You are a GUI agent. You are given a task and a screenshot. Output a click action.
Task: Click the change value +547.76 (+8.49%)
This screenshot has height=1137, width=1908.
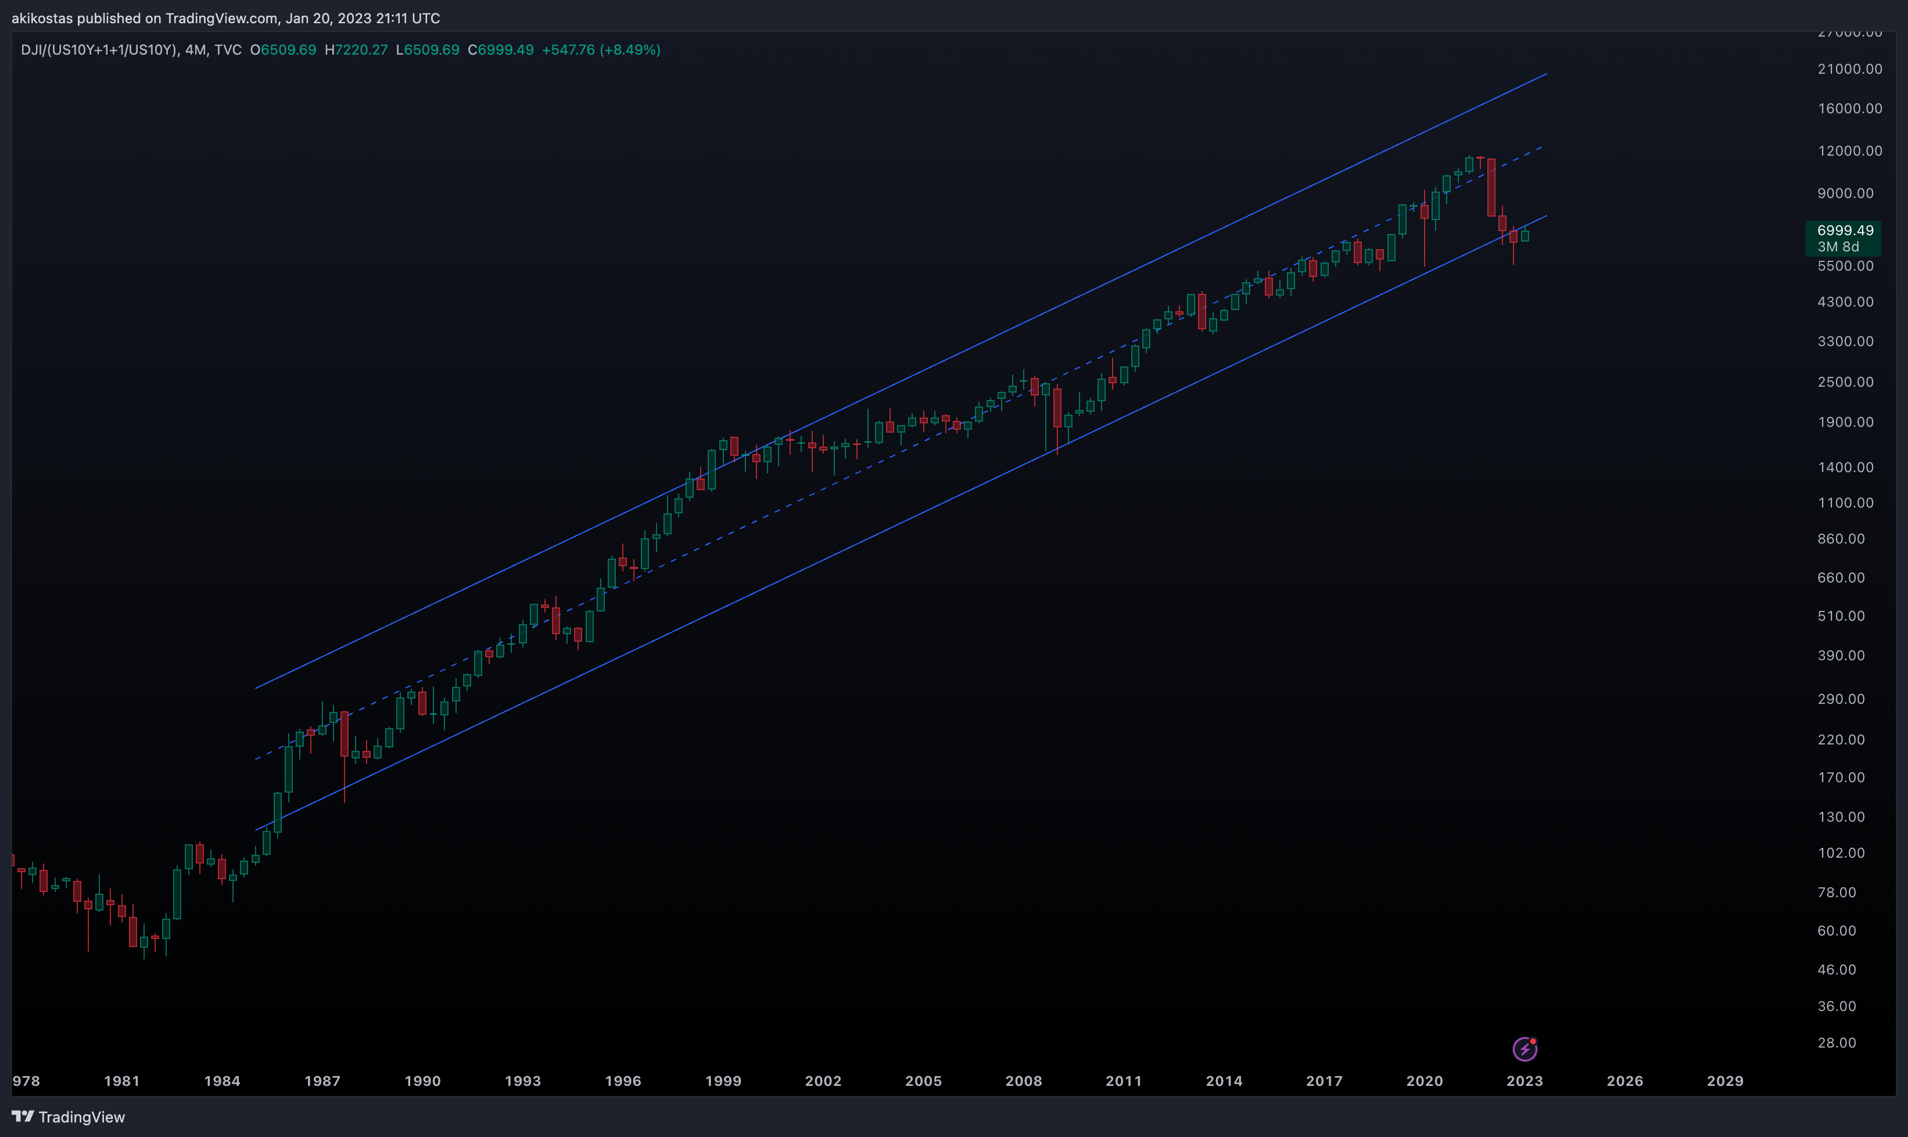[601, 50]
